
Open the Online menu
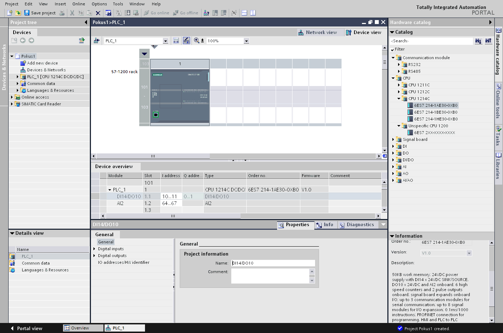[79, 4]
